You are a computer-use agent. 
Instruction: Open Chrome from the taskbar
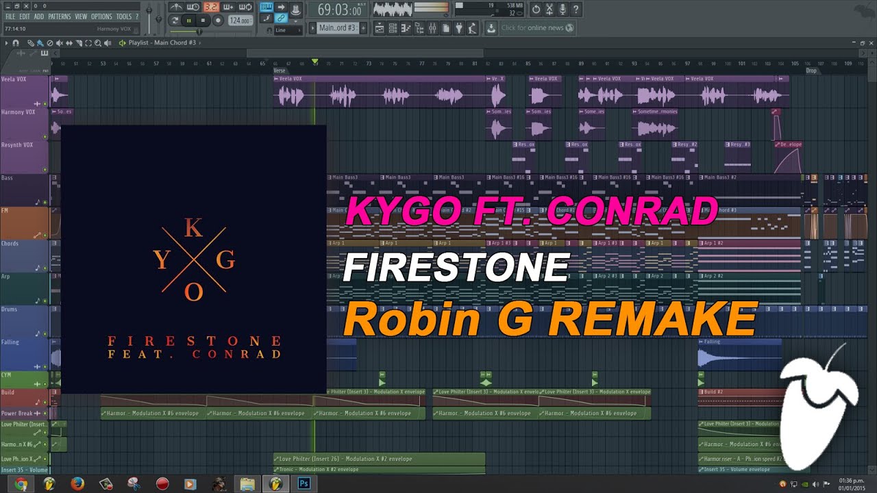pyautogui.click(x=21, y=484)
